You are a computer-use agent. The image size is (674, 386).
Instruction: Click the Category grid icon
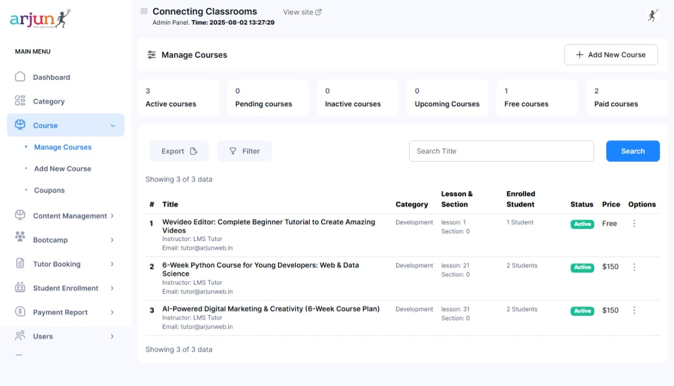pos(20,101)
